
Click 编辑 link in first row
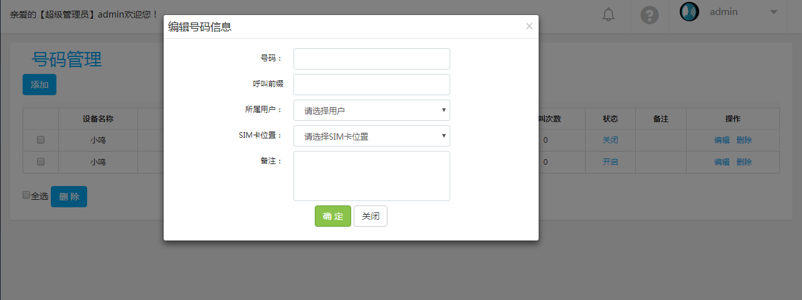pos(722,140)
